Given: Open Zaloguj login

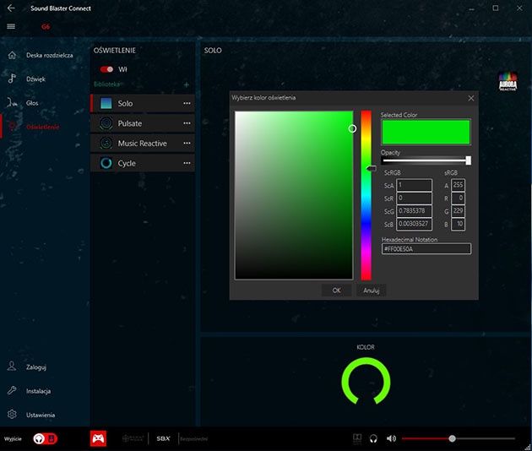Looking at the screenshot, I should point(36,367).
